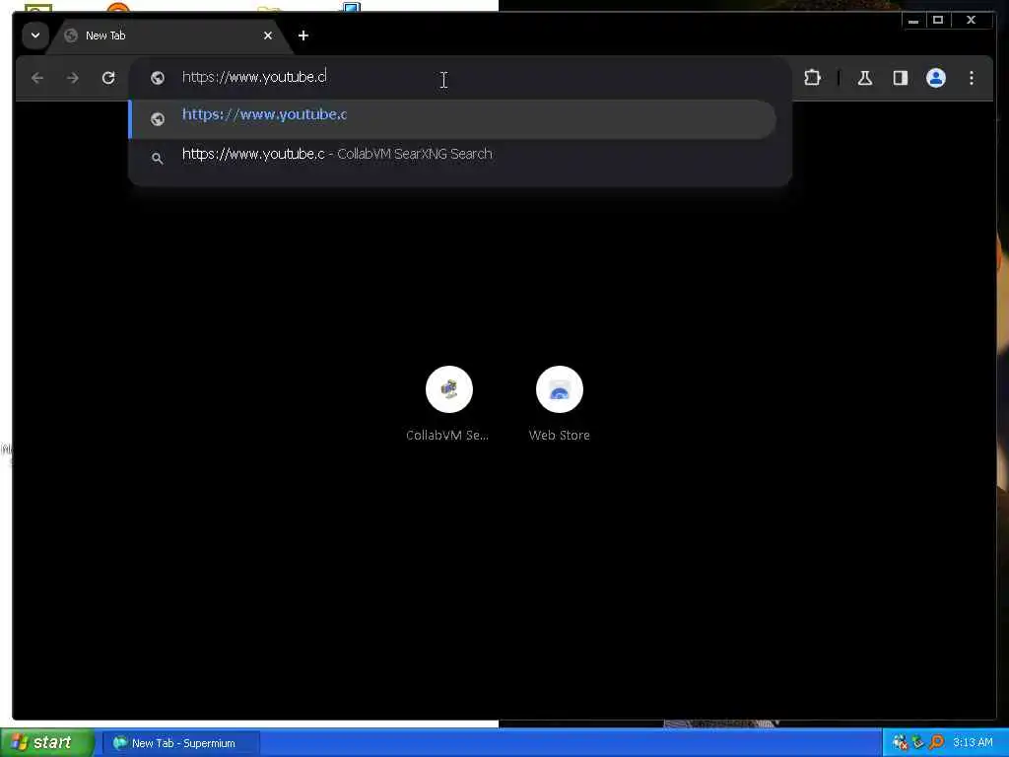
Task: Toggle the side panel icon
Action: coord(901,78)
